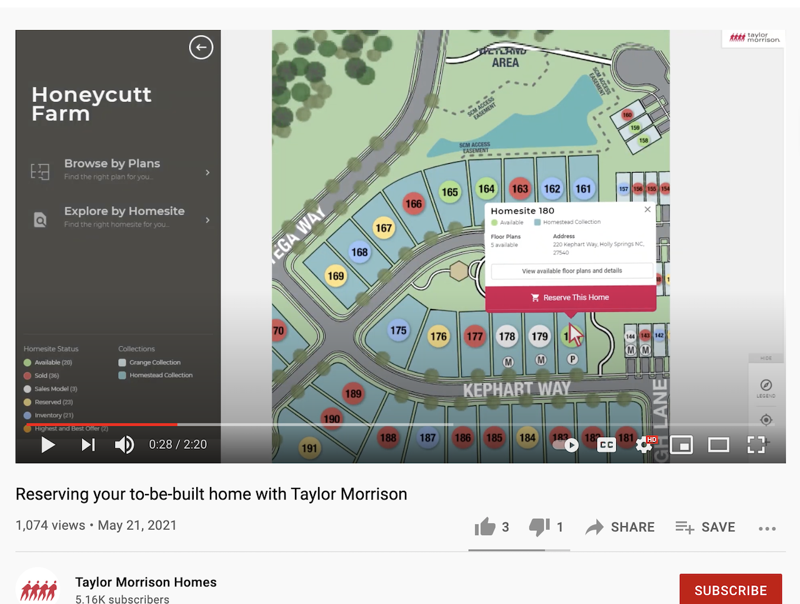Screen dimensions: 800x604
Task: Open the Legend compass icon
Action: click(766, 385)
